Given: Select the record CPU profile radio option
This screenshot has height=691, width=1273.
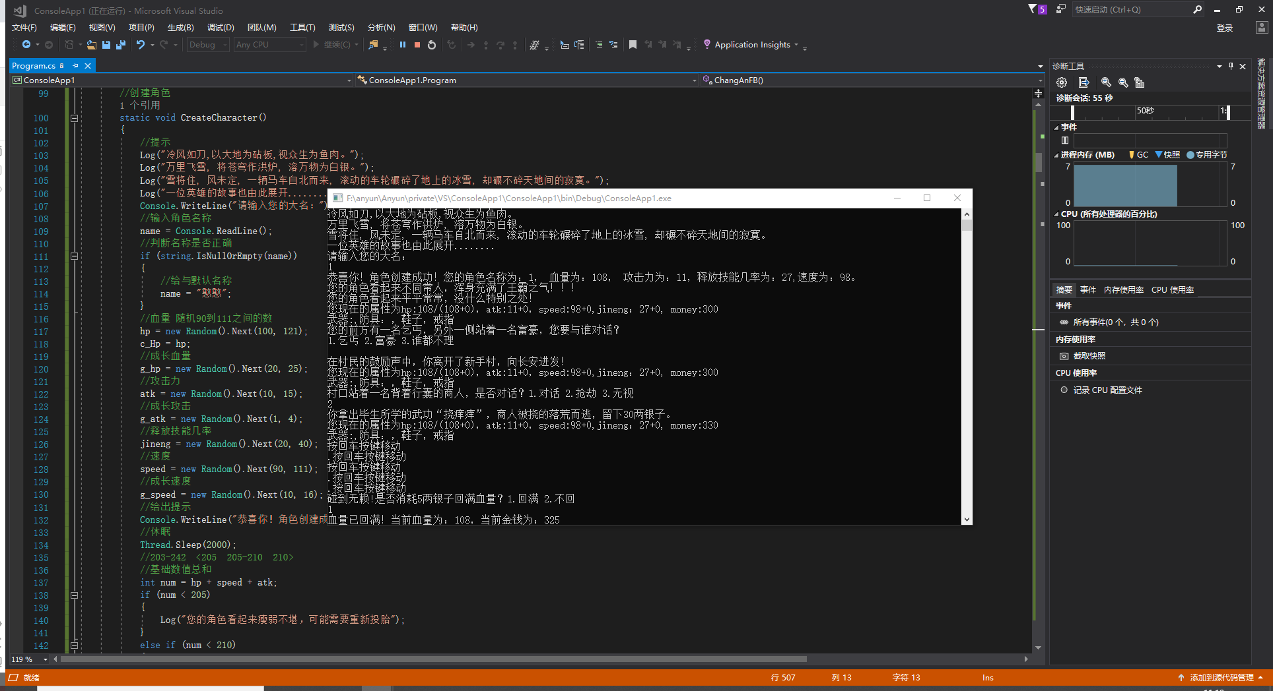Looking at the screenshot, I should click(1064, 390).
